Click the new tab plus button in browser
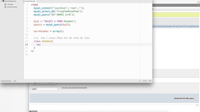The image size is (200, 112). (198, 2)
